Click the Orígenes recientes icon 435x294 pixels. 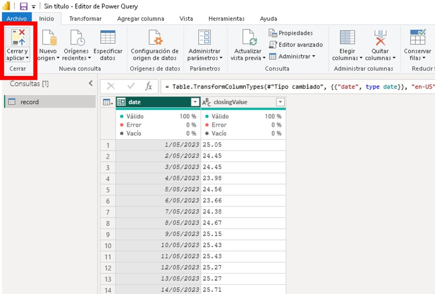[x=77, y=38]
